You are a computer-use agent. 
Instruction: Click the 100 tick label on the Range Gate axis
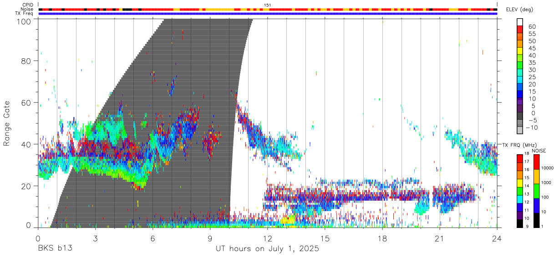coord(25,21)
